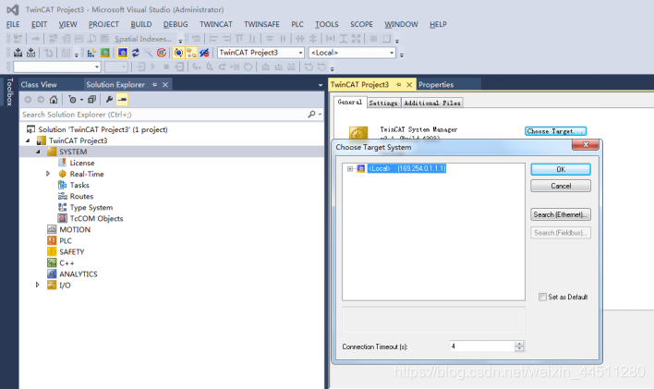Click the Toolbox side tab
654x389 pixels.
pyautogui.click(x=9, y=91)
